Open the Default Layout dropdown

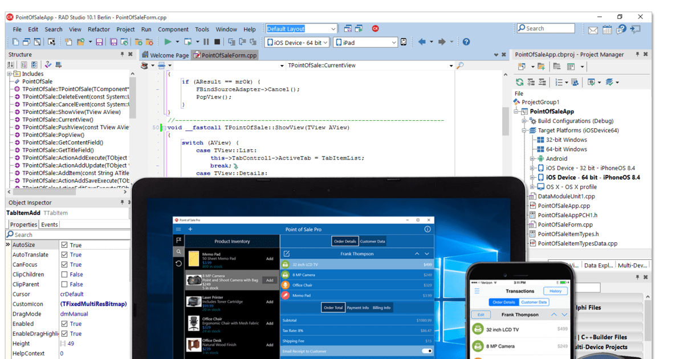335,28
